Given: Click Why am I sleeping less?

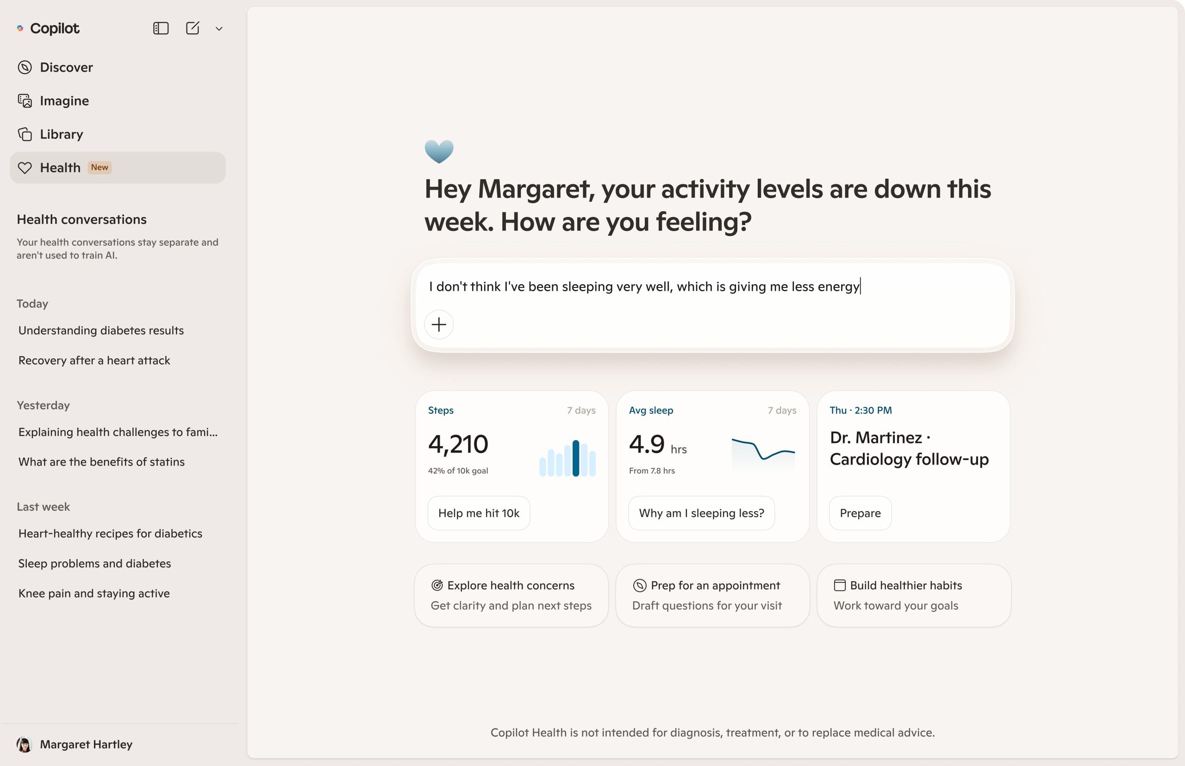Looking at the screenshot, I should click(701, 513).
